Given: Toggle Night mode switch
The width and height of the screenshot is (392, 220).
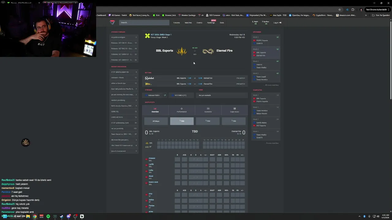Looking at the screenshot, I should coord(255,23).
